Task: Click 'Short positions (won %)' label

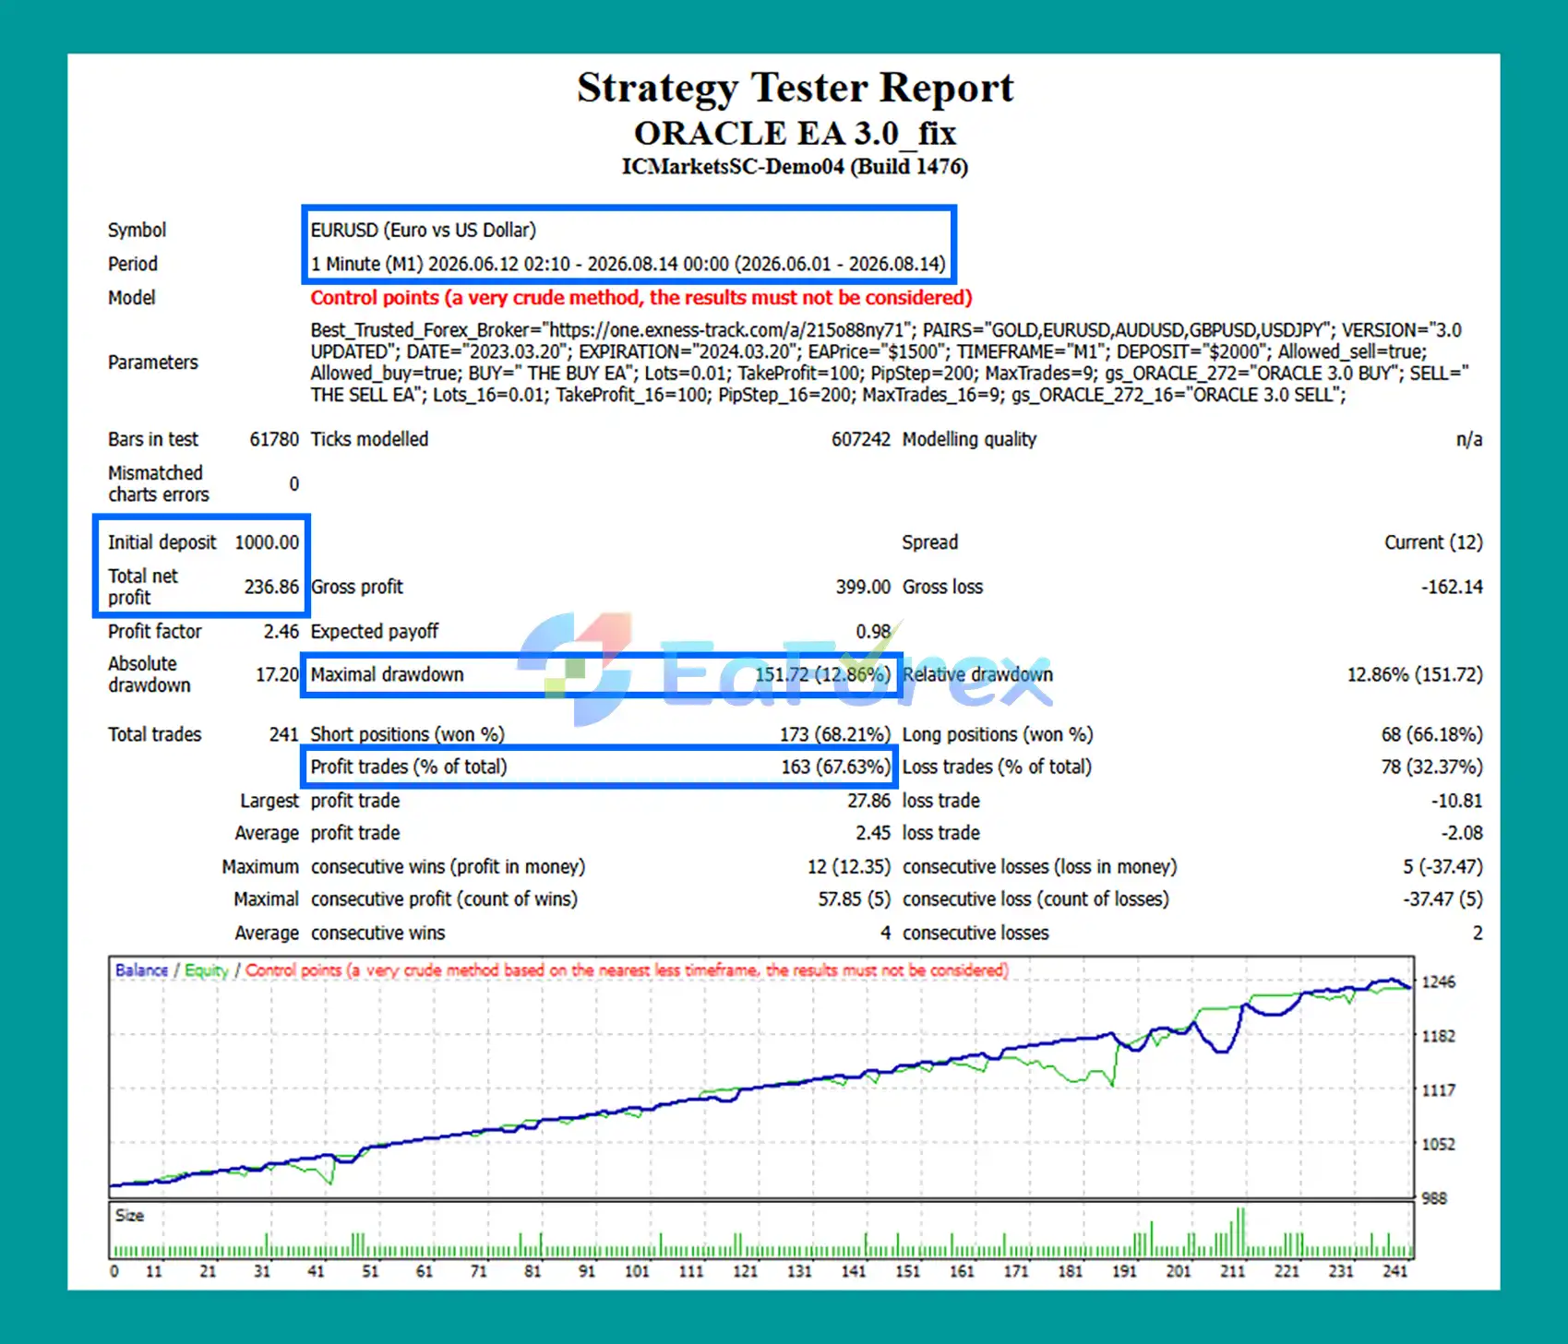Action: (407, 734)
